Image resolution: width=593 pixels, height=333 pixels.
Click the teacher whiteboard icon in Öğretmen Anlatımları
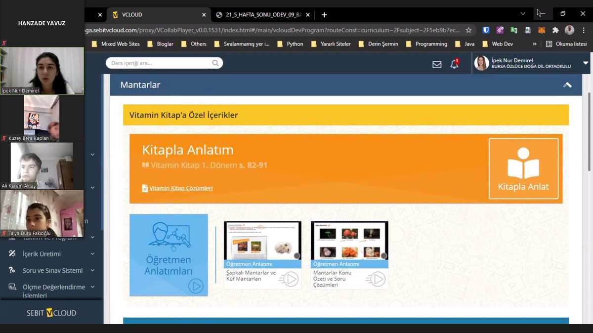(x=169, y=236)
